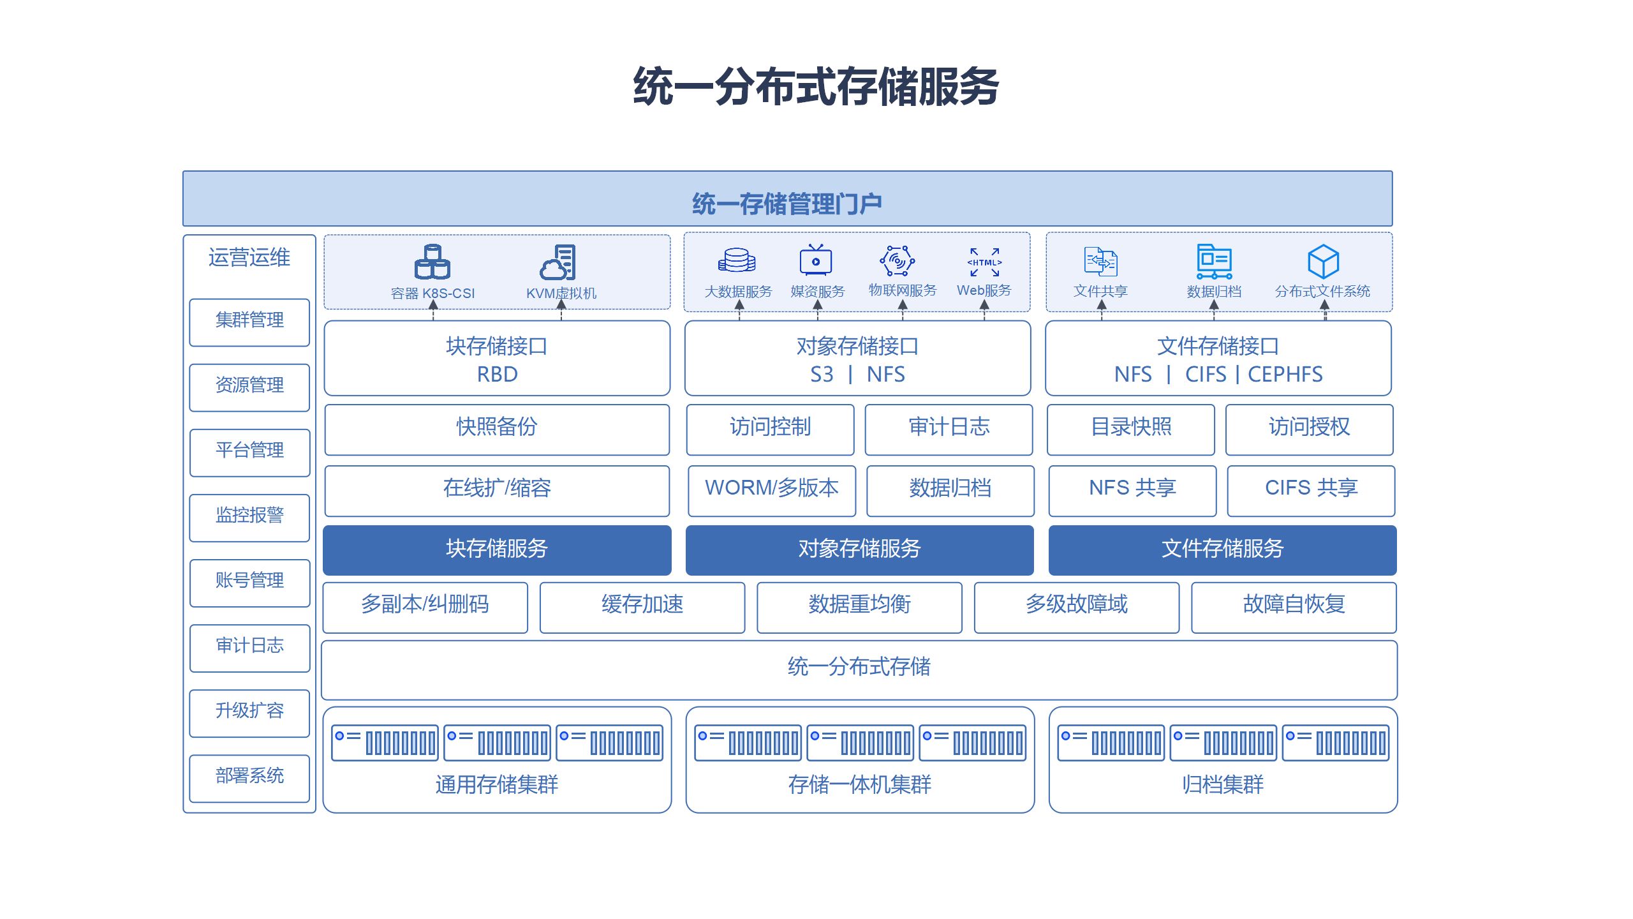Click the container K8S-CSI icon
This screenshot has height=919, width=1633.
click(x=432, y=262)
